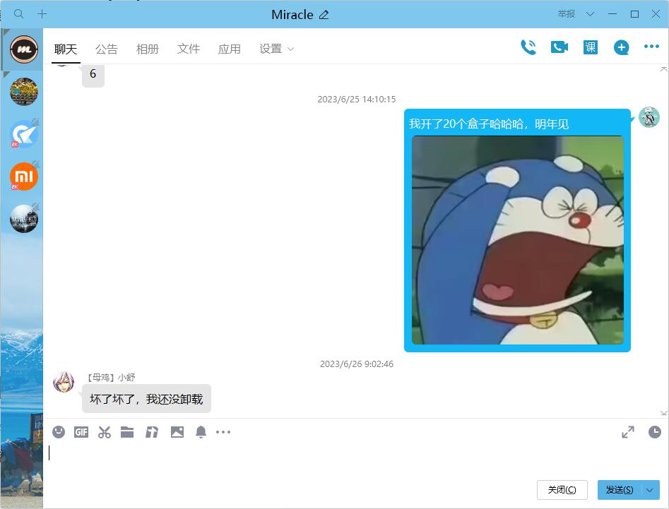Switch to the 相册 album tab
This screenshot has height=509, width=669.
point(147,49)
